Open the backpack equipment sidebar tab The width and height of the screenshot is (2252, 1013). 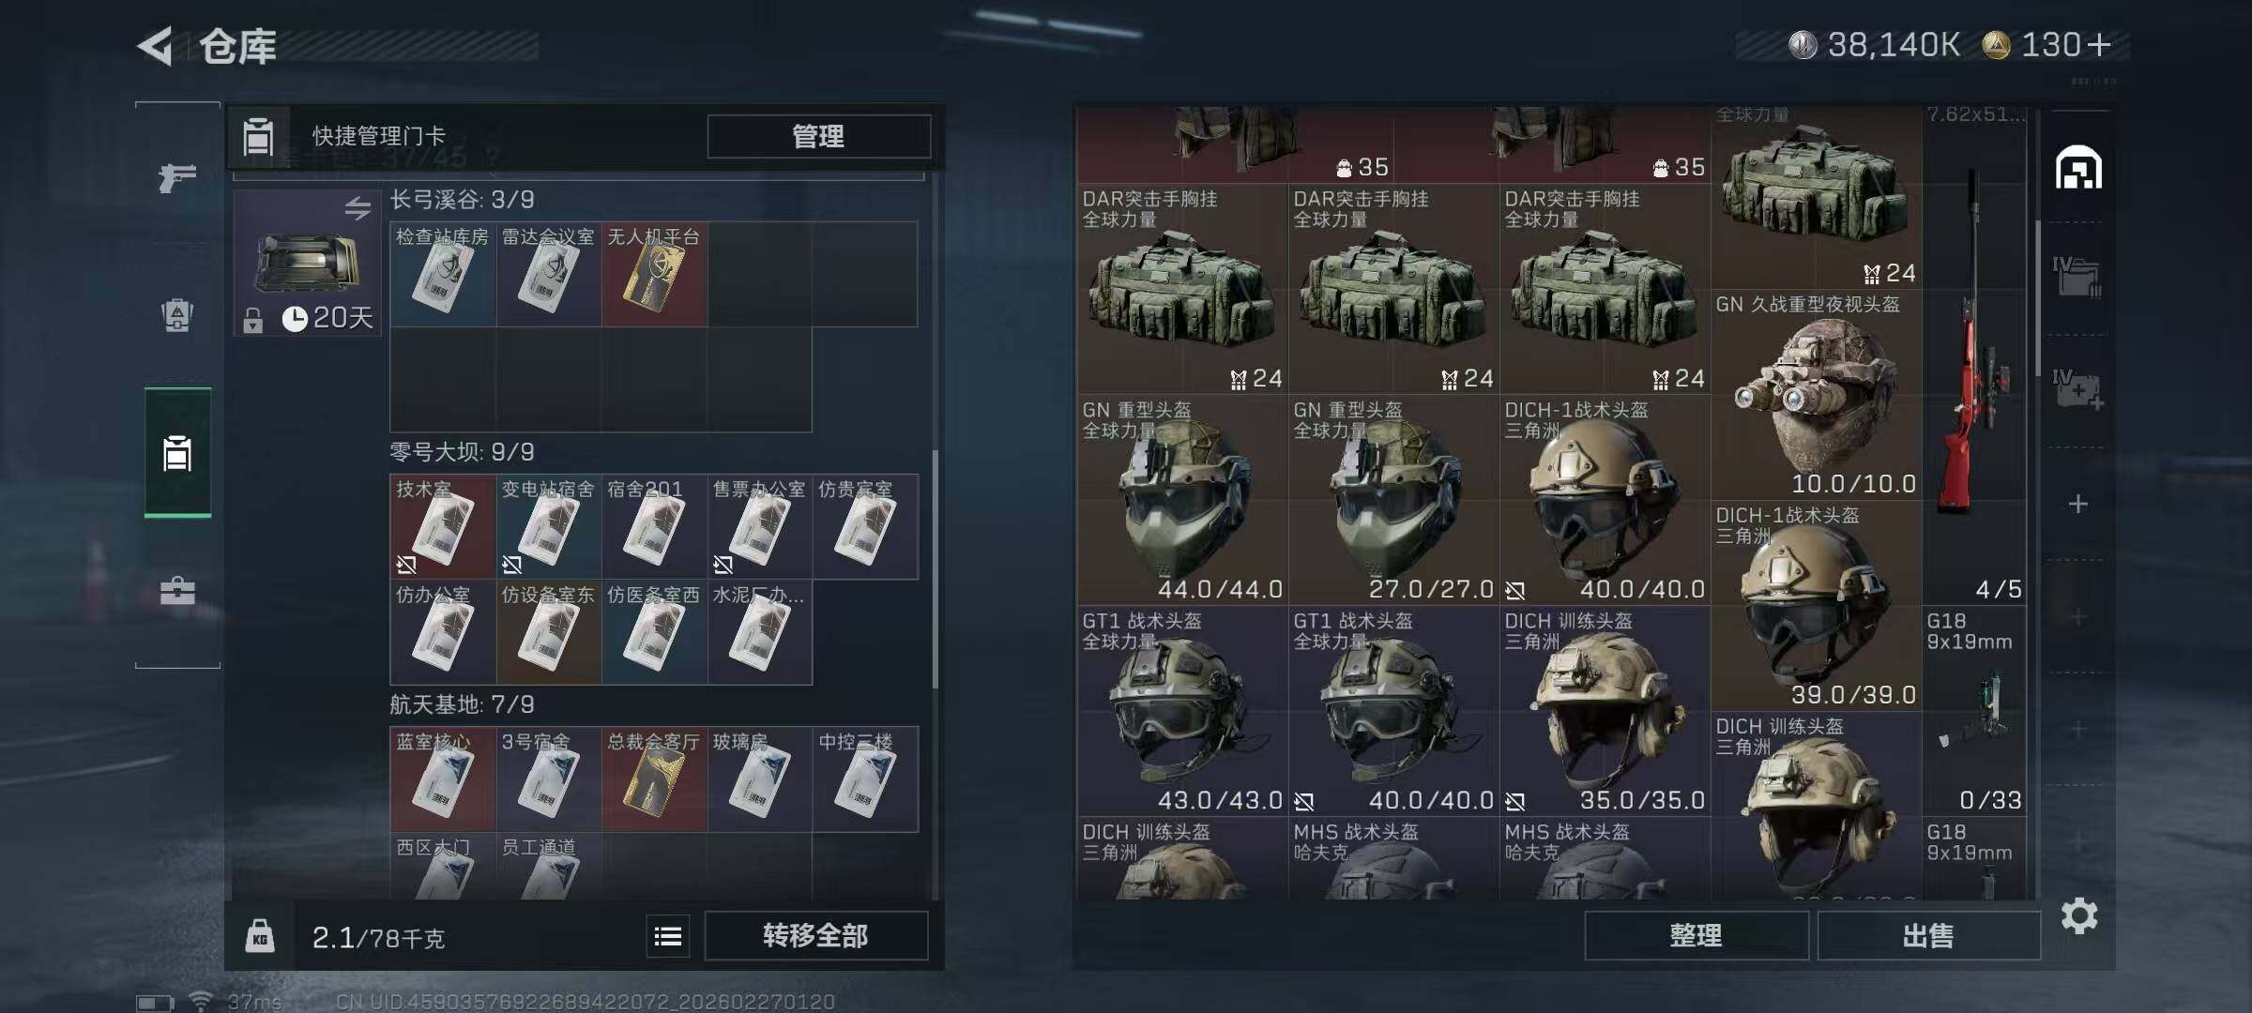[177, 314]
